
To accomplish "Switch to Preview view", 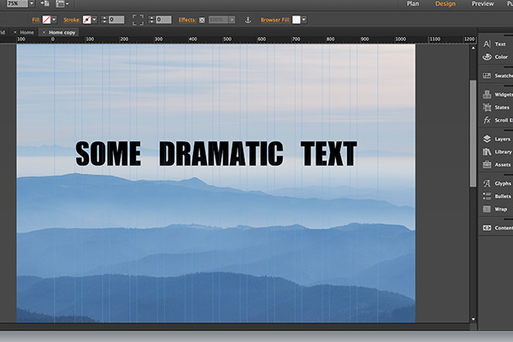I will tap(482, 3).
